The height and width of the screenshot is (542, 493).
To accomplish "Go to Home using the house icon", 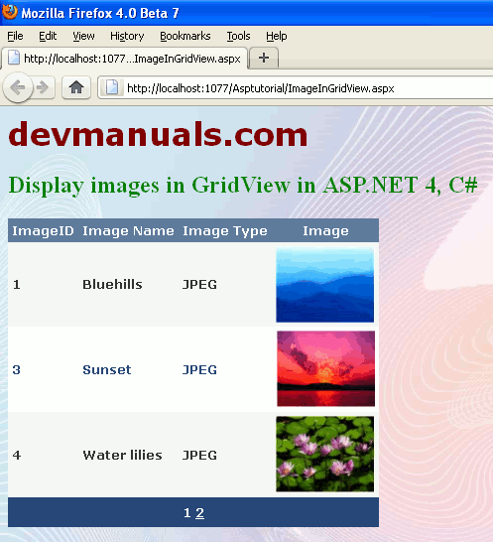I will click(x=76, y=87).
